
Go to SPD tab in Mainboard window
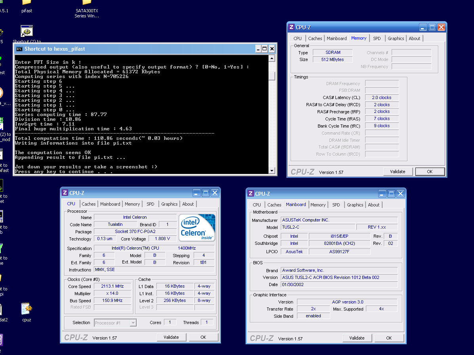coord(336,205)
